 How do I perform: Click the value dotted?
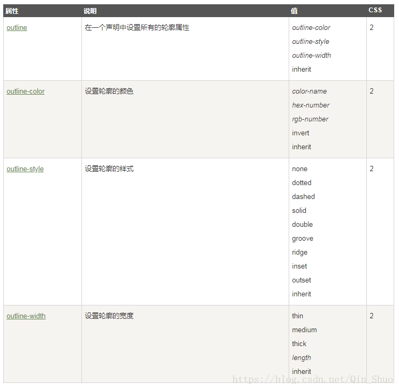302,182
